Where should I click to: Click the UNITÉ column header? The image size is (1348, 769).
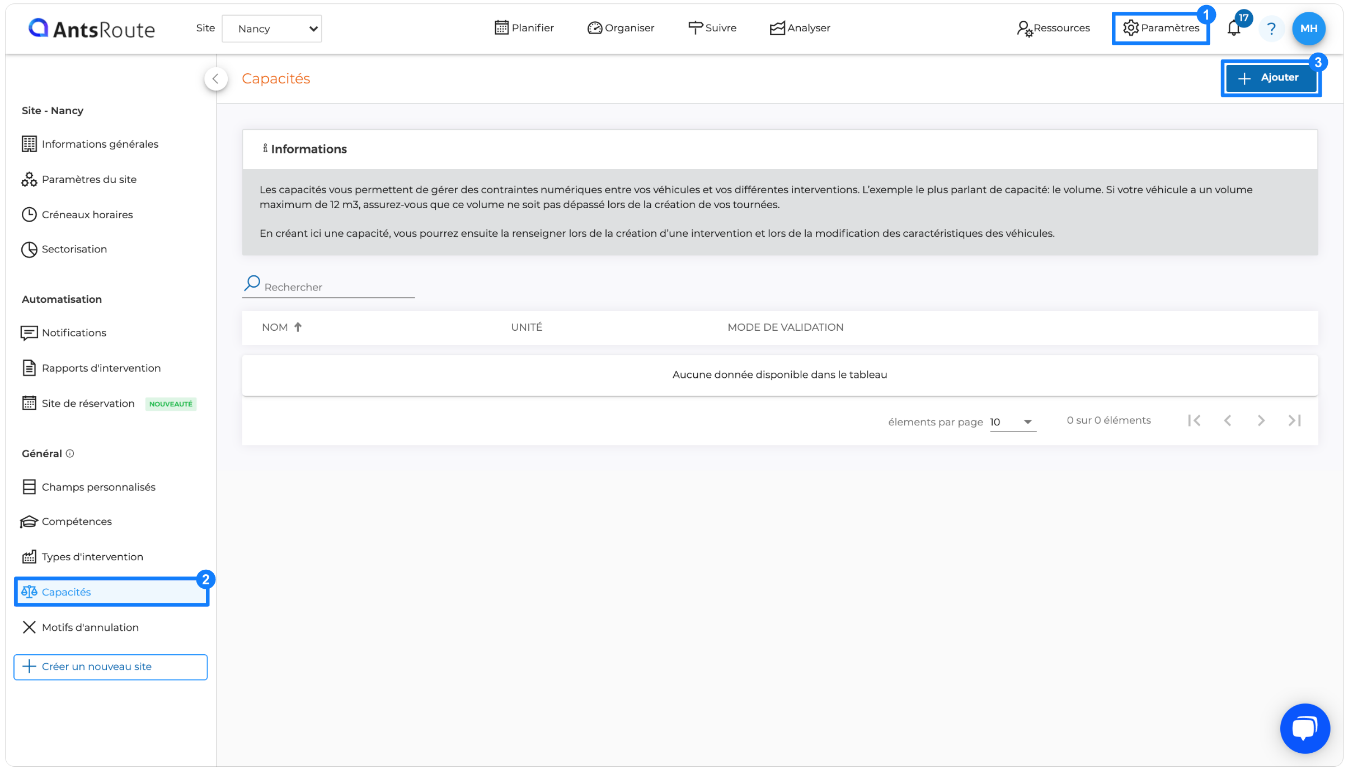point(527,327)
